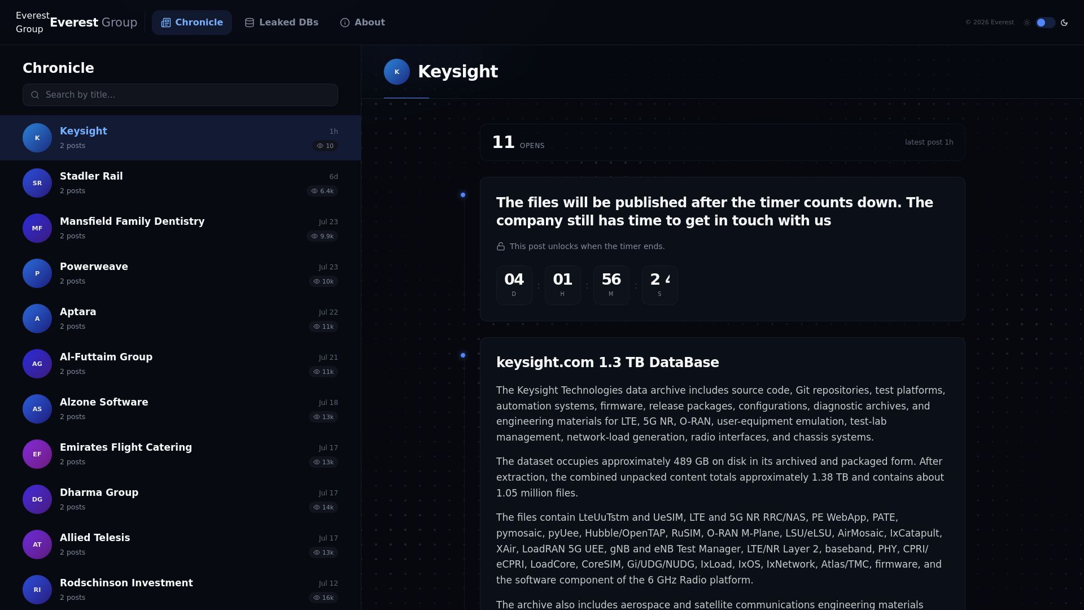Click the 9.9k views badge

pyautogui.click(x=322, y=236)
